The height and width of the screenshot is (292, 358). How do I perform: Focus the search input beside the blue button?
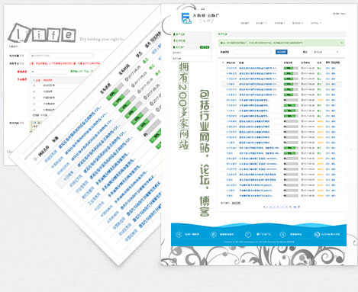point(252,52)
